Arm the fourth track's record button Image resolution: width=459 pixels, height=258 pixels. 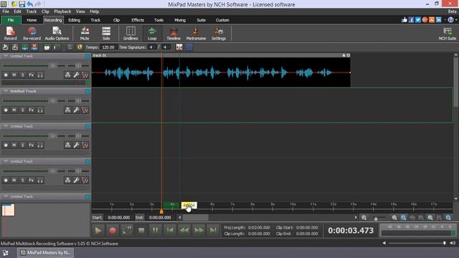pos(6,181)
